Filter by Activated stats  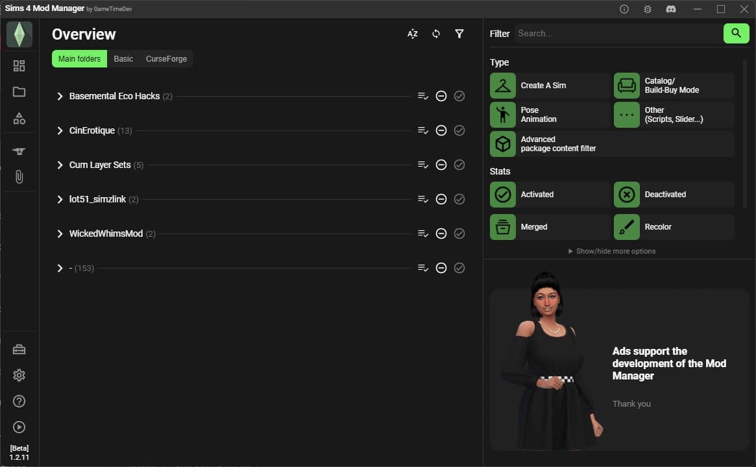550,194
